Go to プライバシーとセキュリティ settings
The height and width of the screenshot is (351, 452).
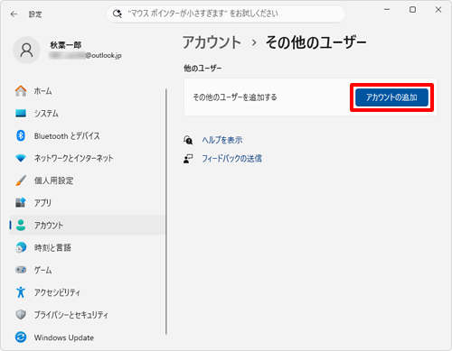click(88, 315)
